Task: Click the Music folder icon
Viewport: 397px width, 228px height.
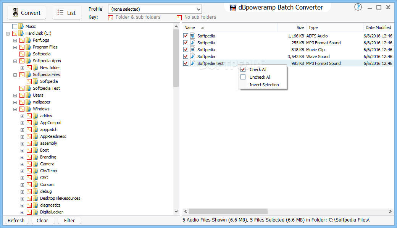Action: [x=21, y=26]
